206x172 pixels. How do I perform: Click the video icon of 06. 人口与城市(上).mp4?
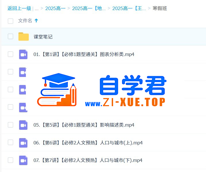23,143
